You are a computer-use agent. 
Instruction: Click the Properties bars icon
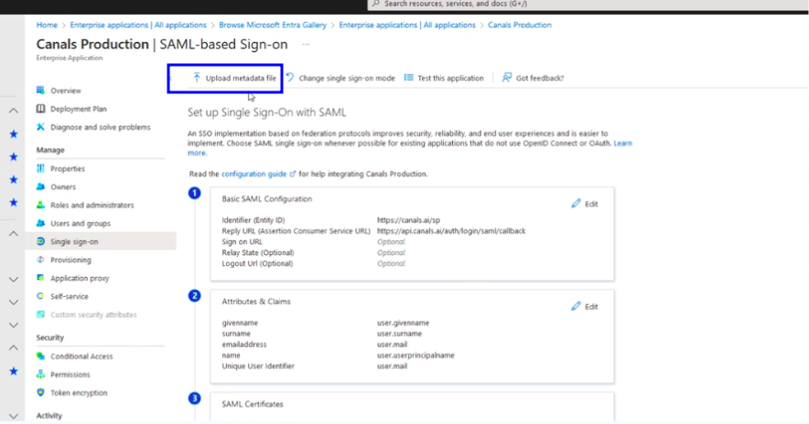click(x=40, y=168)
